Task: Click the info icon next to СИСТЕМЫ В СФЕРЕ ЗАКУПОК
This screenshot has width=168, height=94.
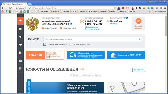Action: pyautogui.click(x=71, y=24)
